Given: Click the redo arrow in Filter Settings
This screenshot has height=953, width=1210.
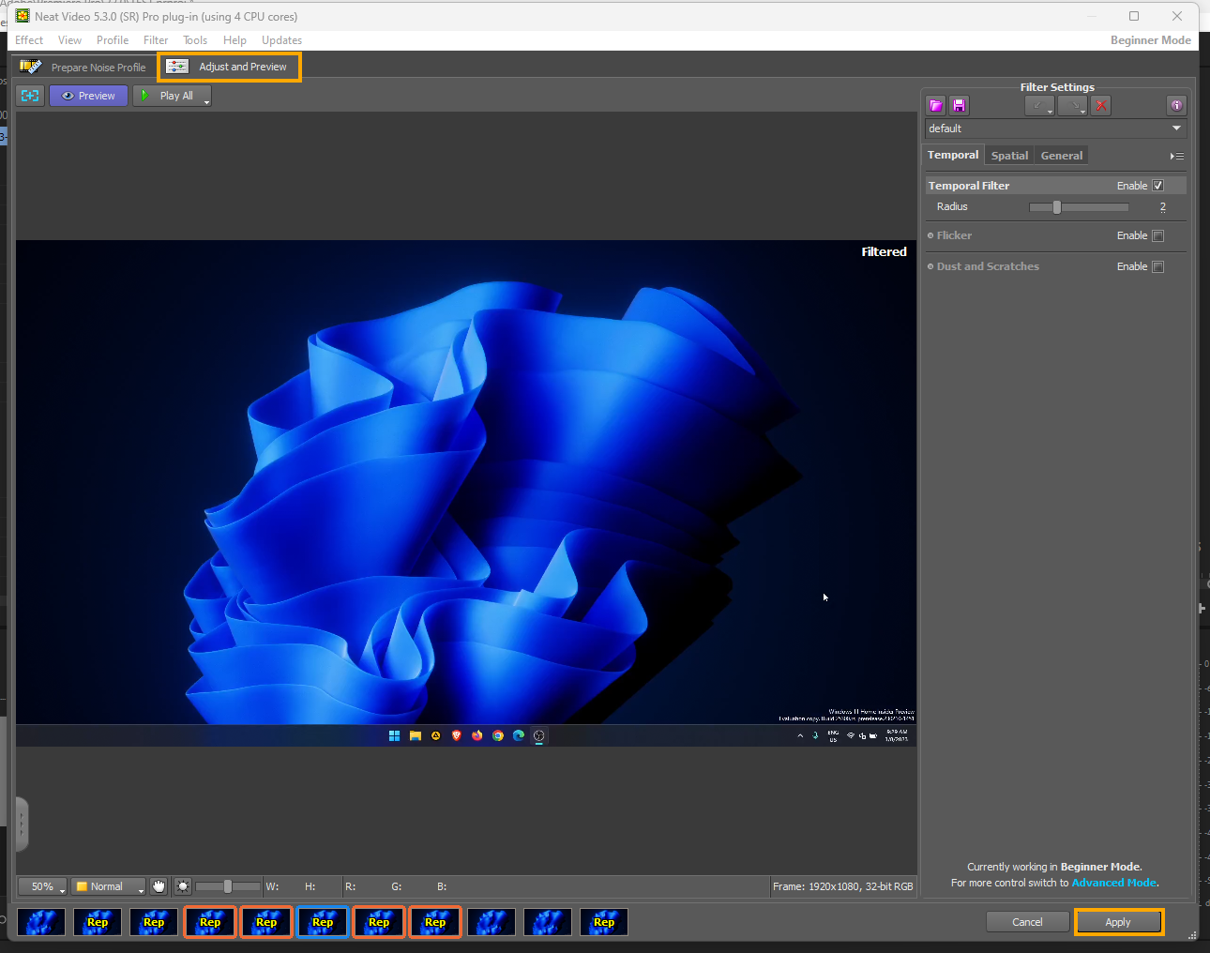Looking at the screenshot, I should click(1072, 105).
